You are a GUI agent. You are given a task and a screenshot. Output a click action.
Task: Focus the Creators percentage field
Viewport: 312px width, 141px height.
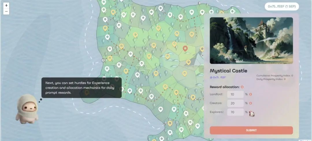point(235,103)
